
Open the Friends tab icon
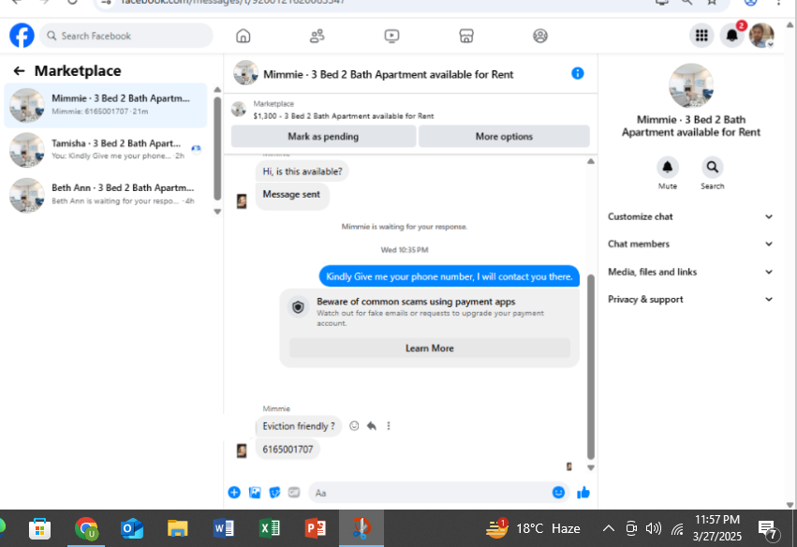pos(317,37)
